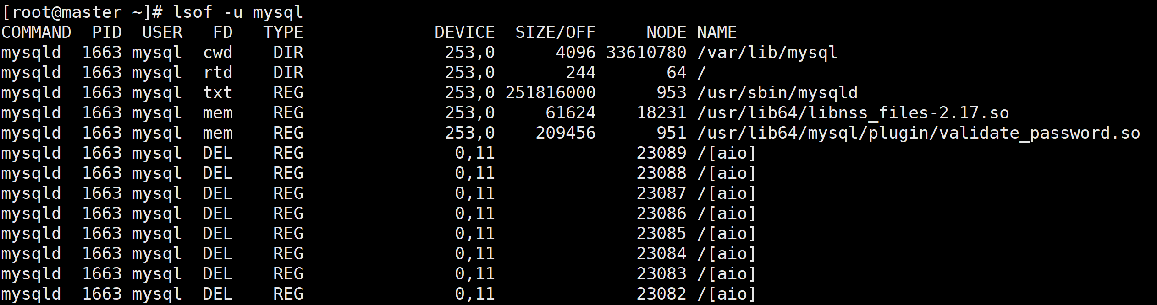Image resolution: width=1157 pixels, height=305 pixels.
Task: Click the node value 951
Action: click(671, 133)
